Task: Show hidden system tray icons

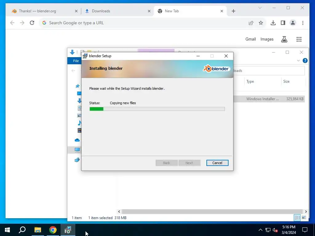Action: [x=260, y=230]
